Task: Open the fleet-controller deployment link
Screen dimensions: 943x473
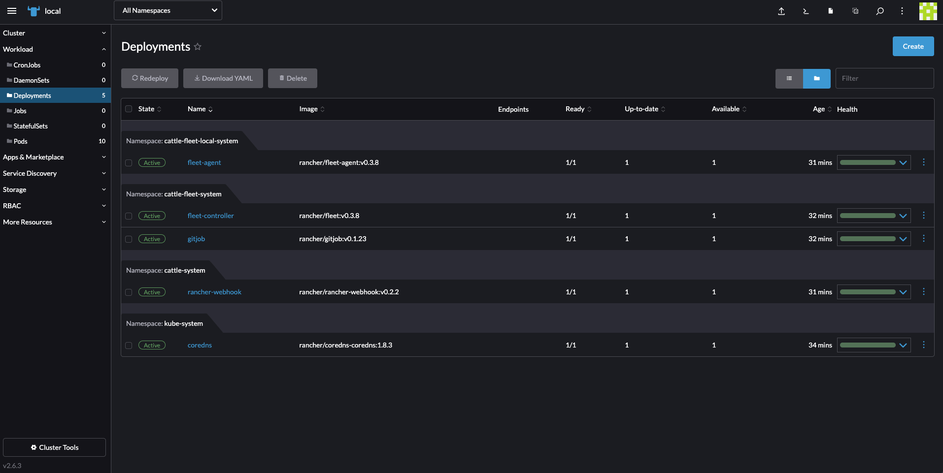Action: (210, 216)
